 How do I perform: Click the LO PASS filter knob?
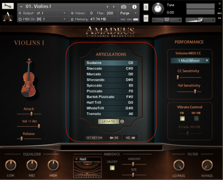(179, 165)
